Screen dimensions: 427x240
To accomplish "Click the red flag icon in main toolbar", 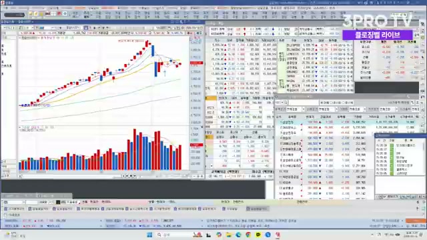I will coord(59,13).
